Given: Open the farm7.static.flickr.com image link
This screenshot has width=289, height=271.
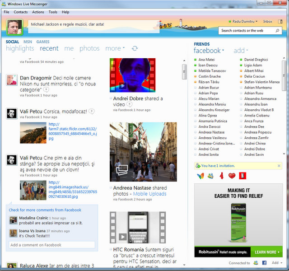Looking at the screenshot, I should click(73, 131).
